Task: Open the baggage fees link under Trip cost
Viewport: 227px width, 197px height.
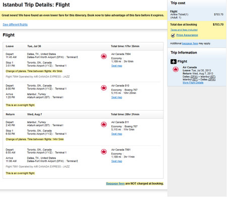Action: click(190, 43)
